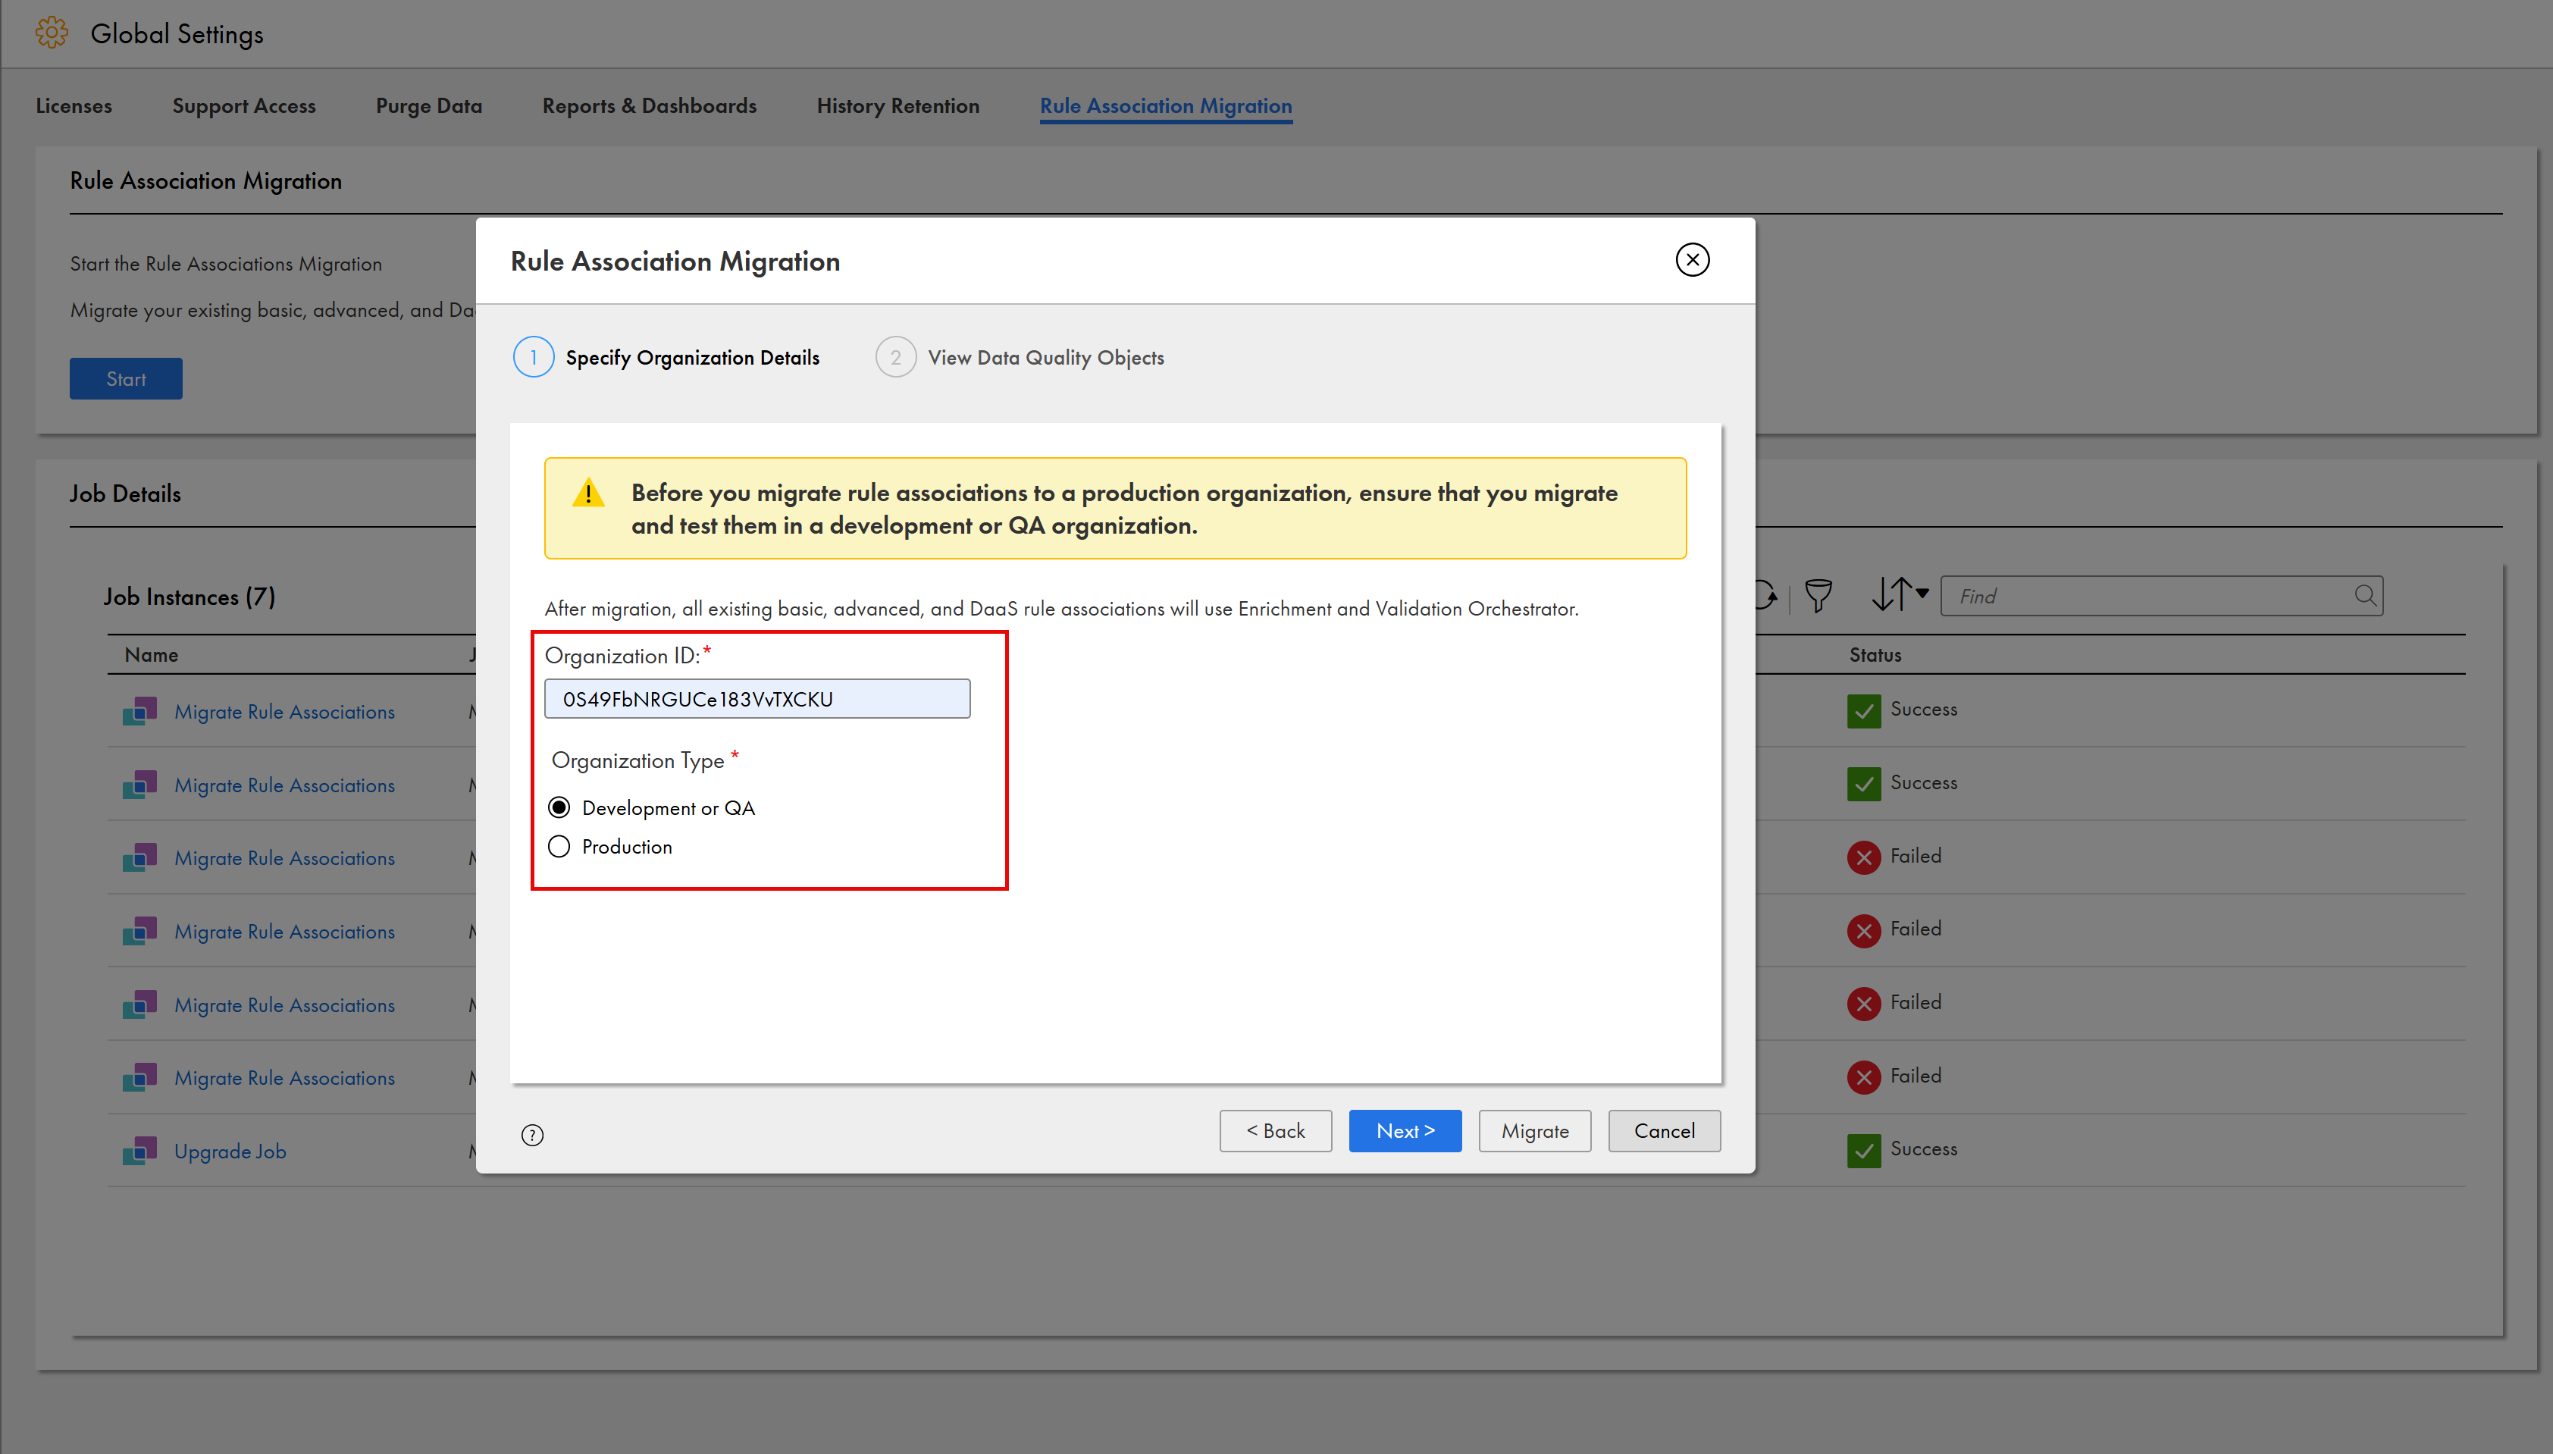Click the Job Details heading
This screenshot has width=2553, height=1454.
coord(125,494)
